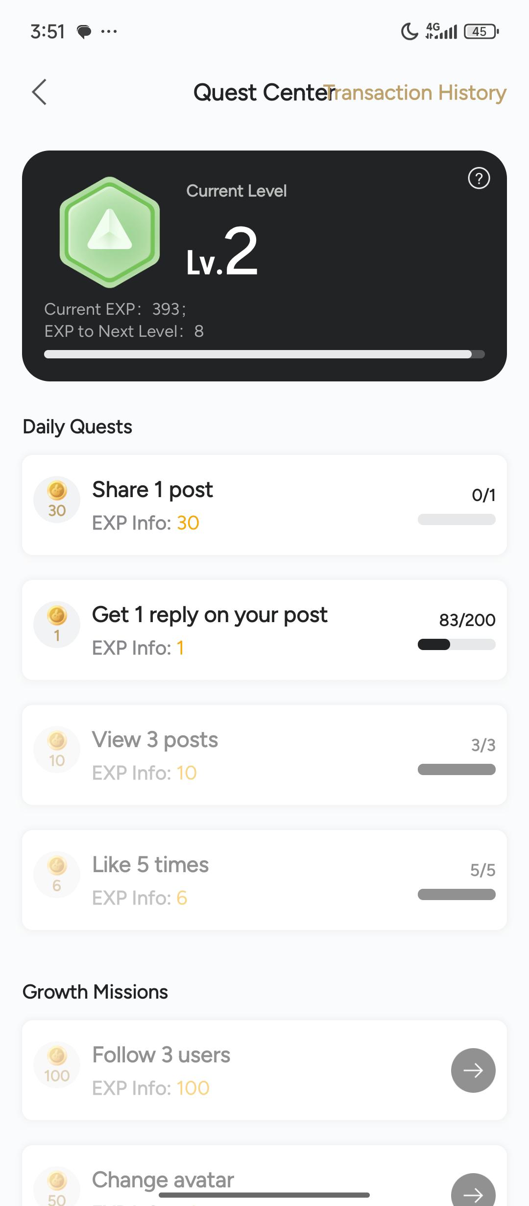529x1206 pixels.
Task: Tap the level EXP progress bar
Action: [x=264, y=354]
